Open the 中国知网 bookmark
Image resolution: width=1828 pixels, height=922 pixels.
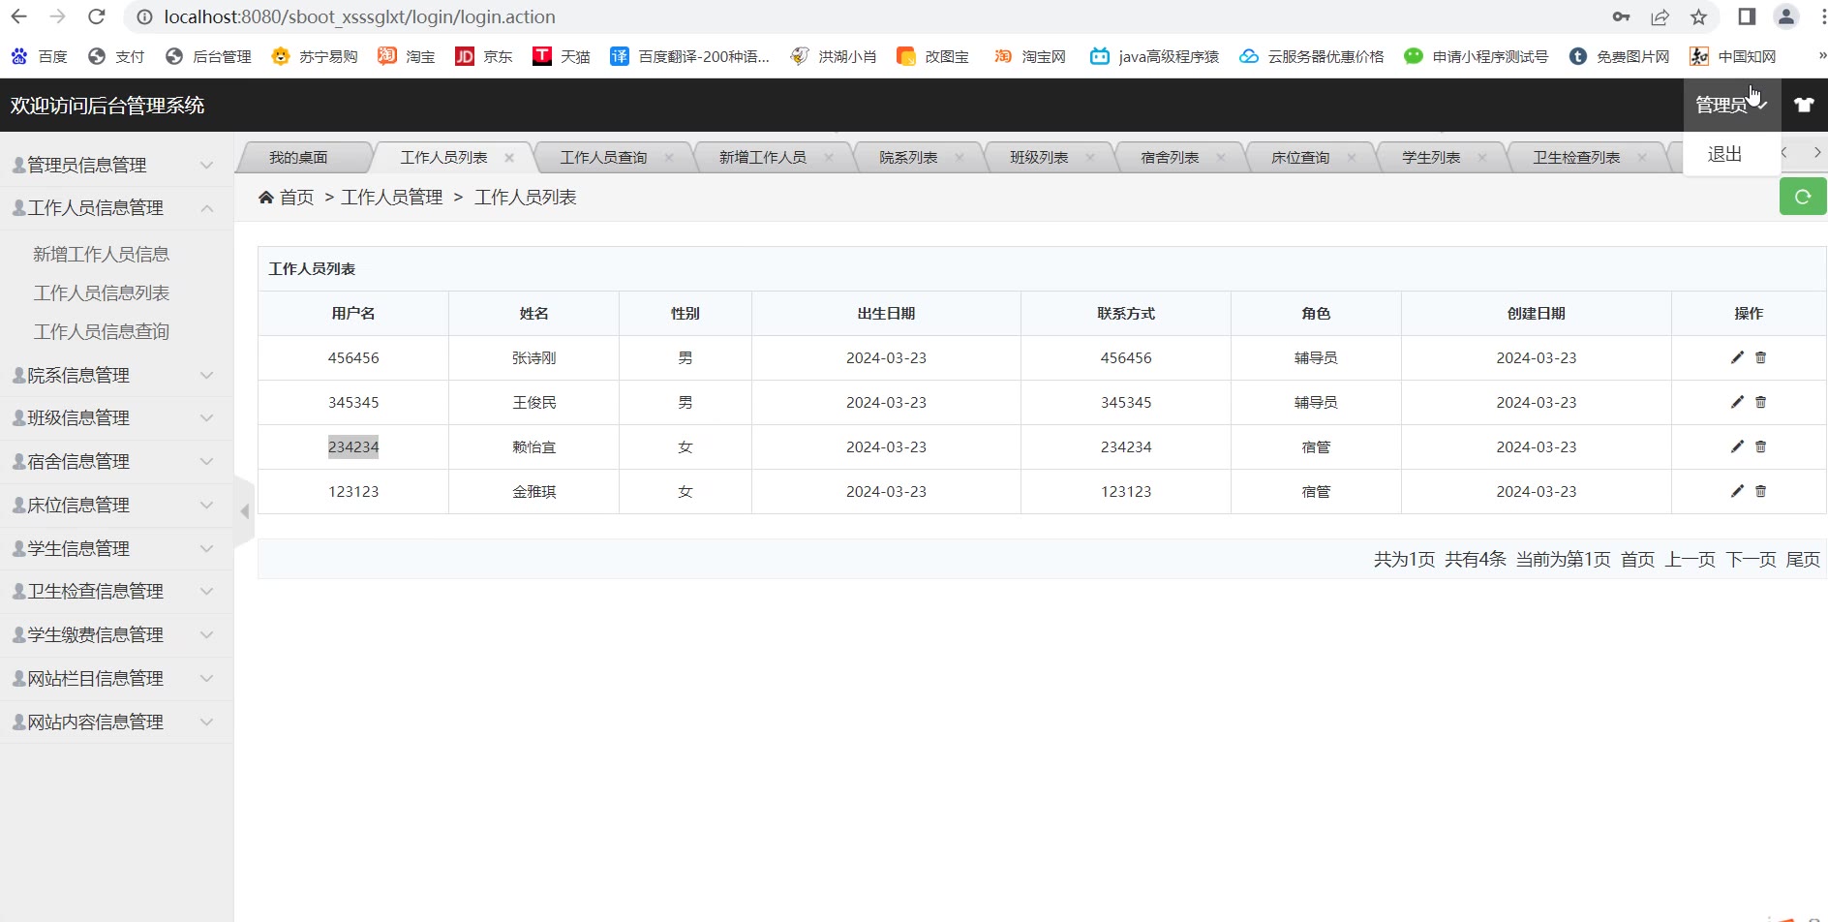(1733, 56)
